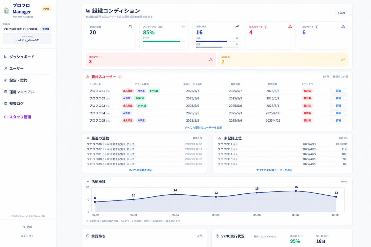Click the 05-02 data point labeled 8

click(95, 202)
